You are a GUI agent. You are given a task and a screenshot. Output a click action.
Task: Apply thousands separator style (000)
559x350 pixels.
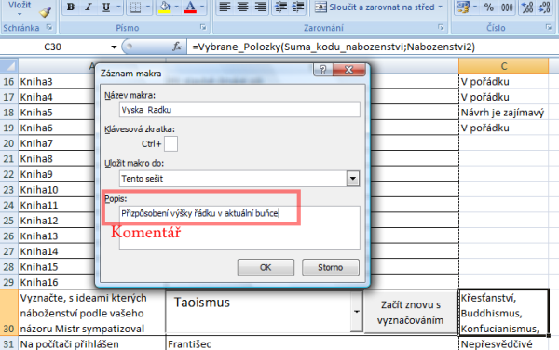(507, 7)
